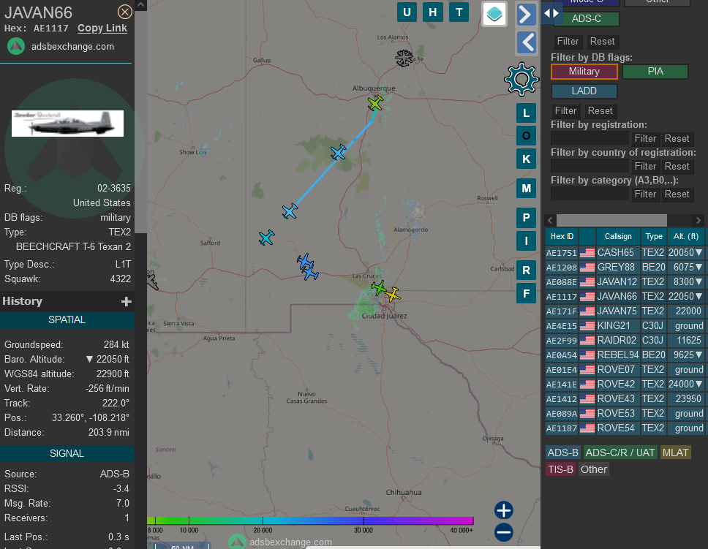Sort table by Callsign column

click(x=618, y=236)
